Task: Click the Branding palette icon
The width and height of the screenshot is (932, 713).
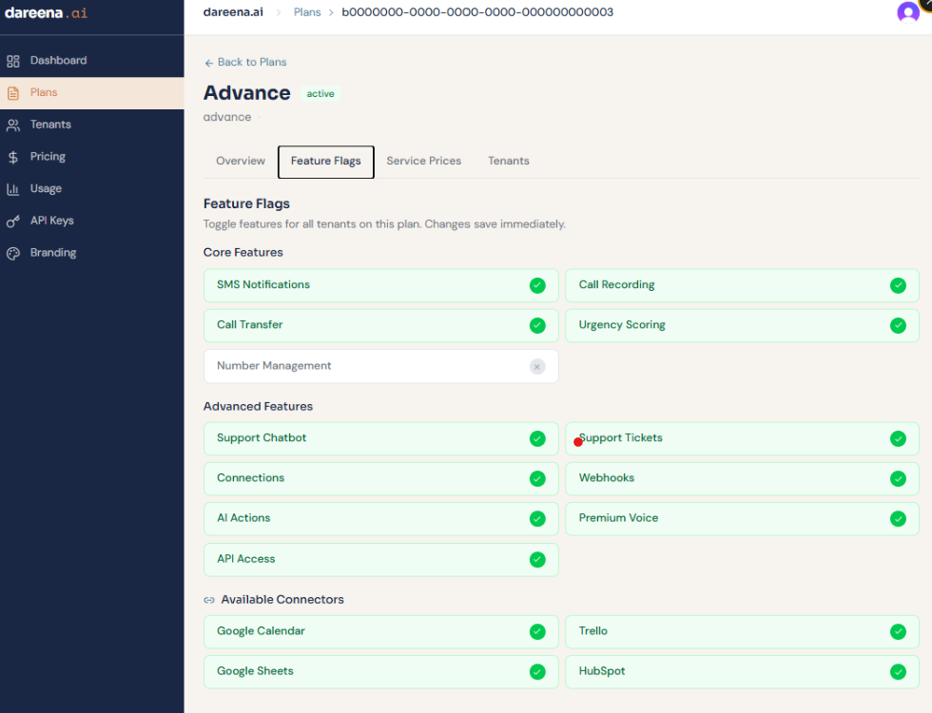Action: 13,253
